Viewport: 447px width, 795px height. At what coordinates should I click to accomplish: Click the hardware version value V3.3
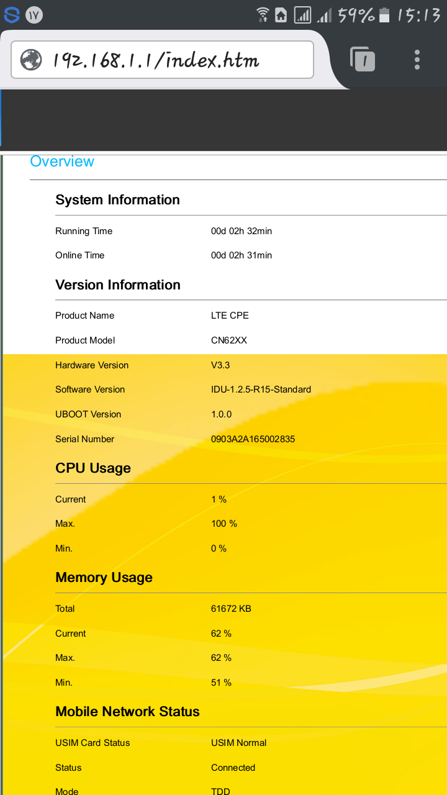pos(220,365)
